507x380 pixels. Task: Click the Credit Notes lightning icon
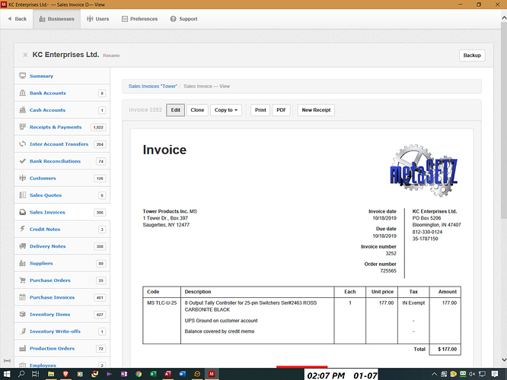point(22,229)
